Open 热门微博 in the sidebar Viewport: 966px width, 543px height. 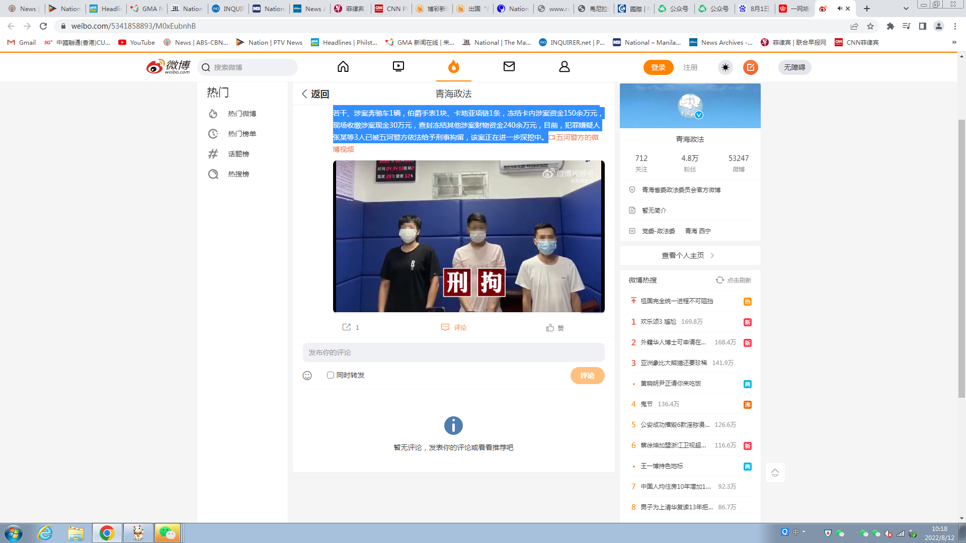tap(243, 114)
